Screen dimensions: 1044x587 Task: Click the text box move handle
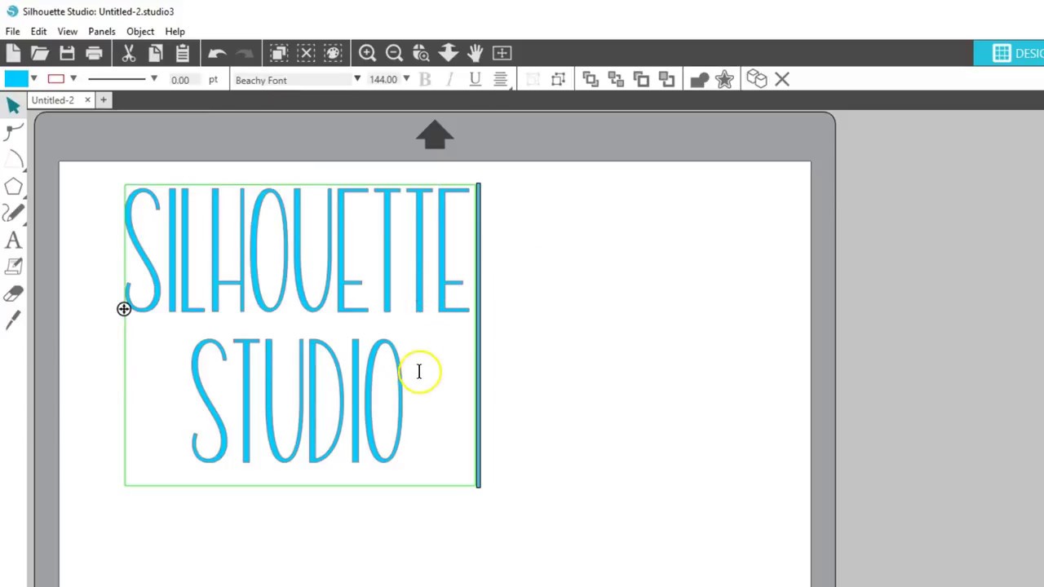coord(124,309)
